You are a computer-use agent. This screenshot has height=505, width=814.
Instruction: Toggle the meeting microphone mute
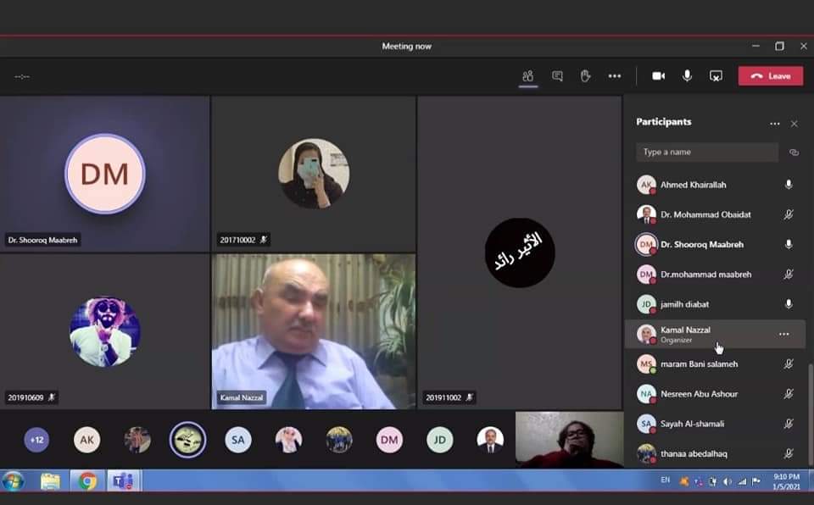point(687,76)
